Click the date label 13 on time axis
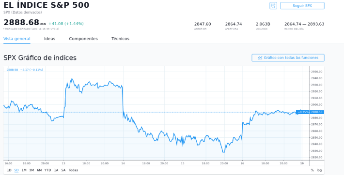Image resolution: width=344 pixels, height=175 pixels. pos(63,163)
